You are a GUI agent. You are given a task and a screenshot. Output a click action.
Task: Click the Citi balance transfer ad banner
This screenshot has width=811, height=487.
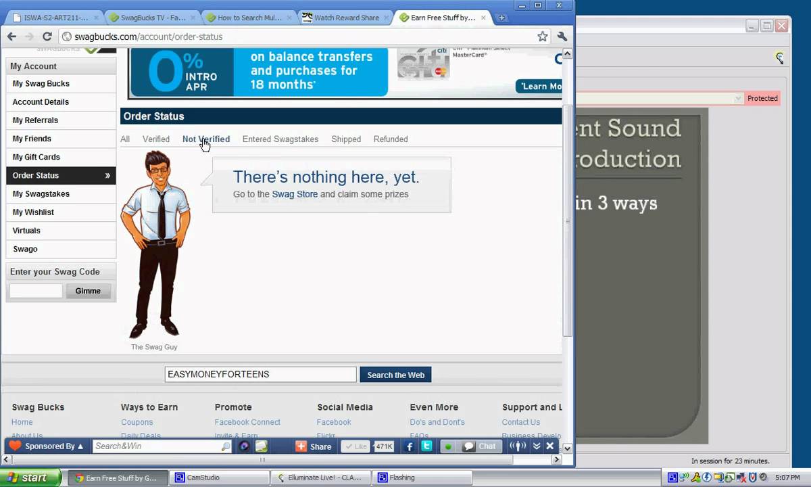345,72
